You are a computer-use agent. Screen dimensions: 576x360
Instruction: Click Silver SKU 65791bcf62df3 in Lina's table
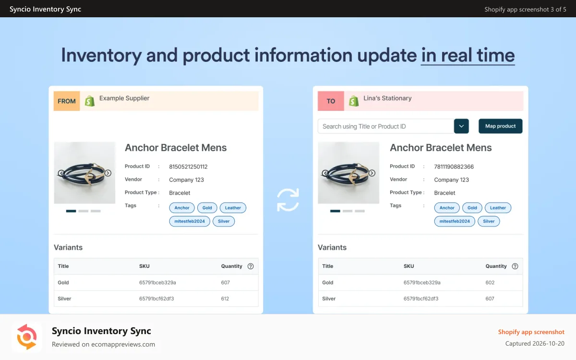tap(421, 299)
